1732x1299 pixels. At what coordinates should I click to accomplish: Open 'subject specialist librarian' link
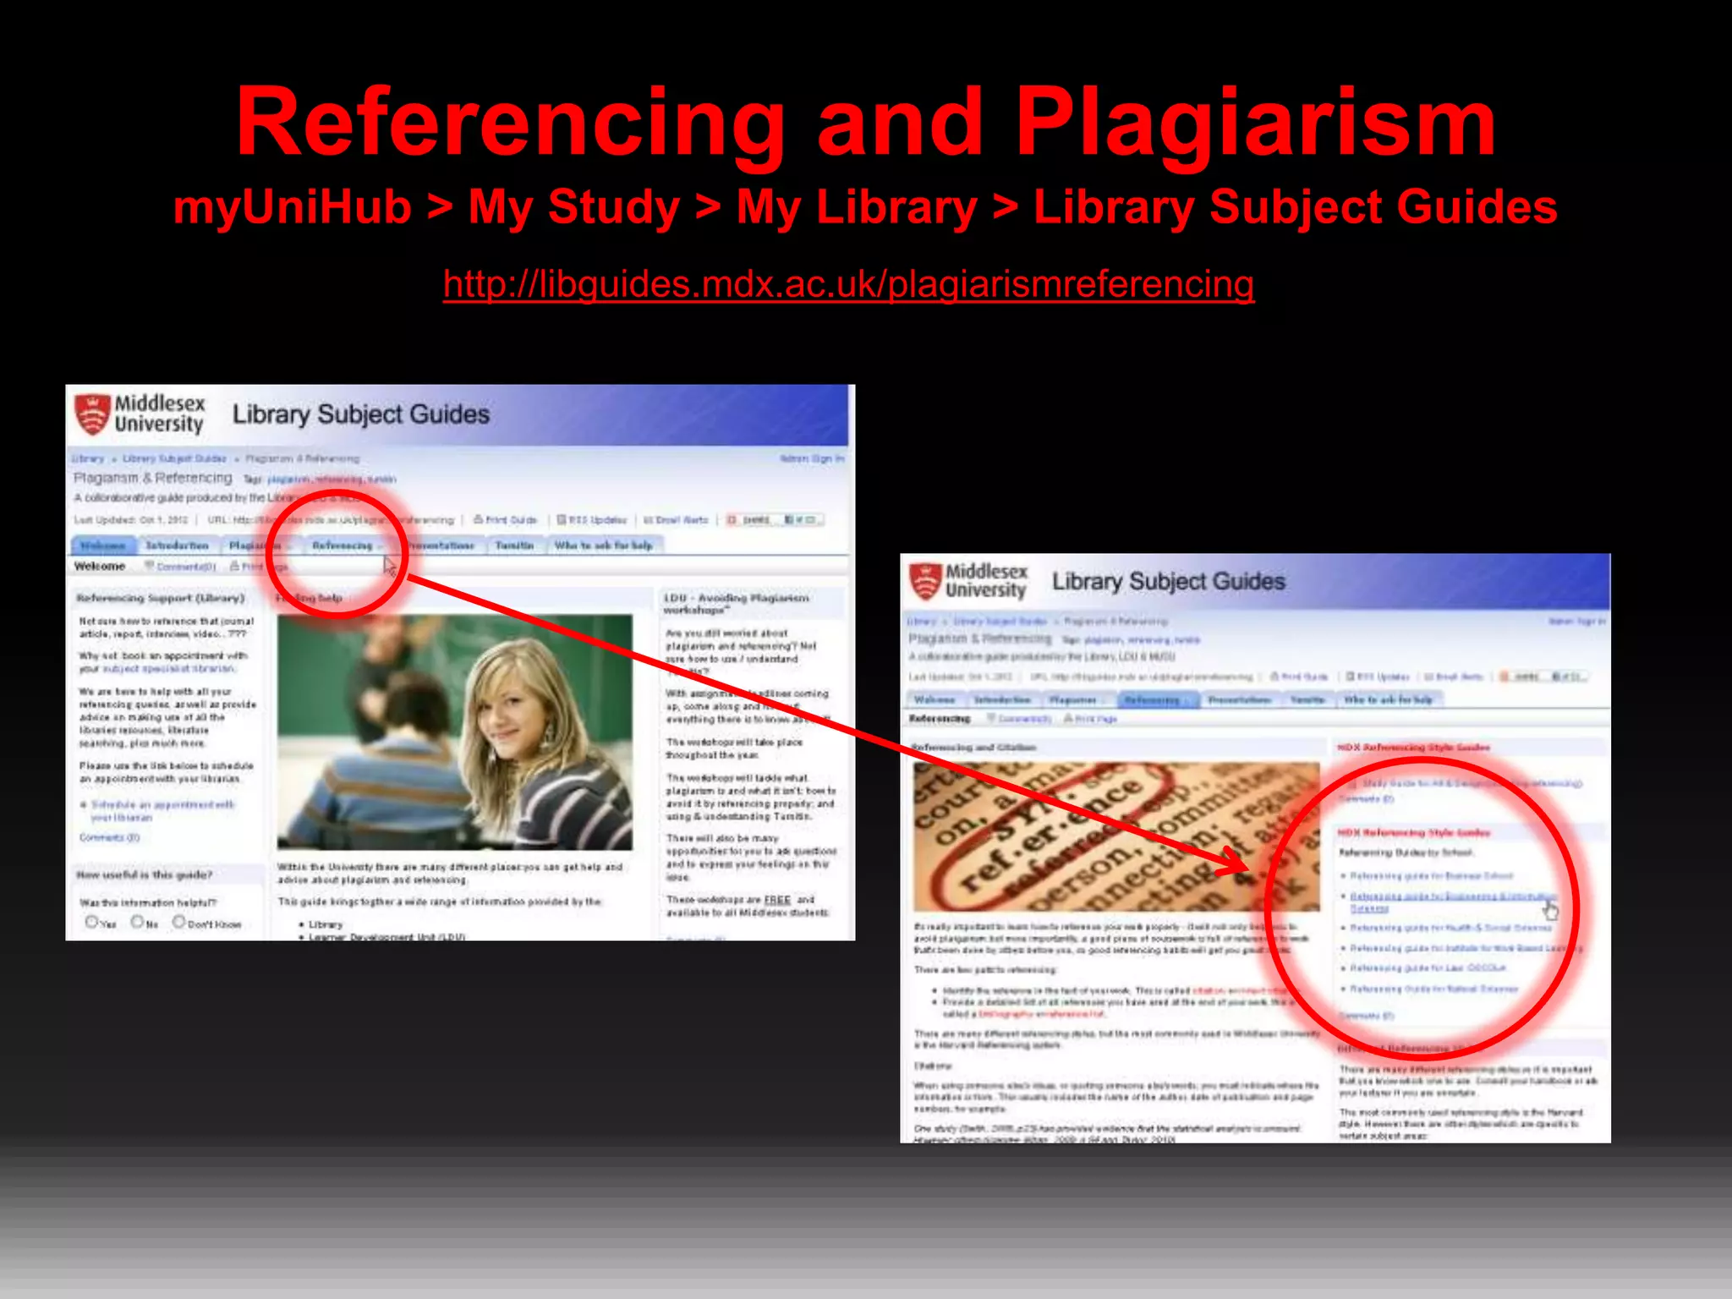coord(169,668)
